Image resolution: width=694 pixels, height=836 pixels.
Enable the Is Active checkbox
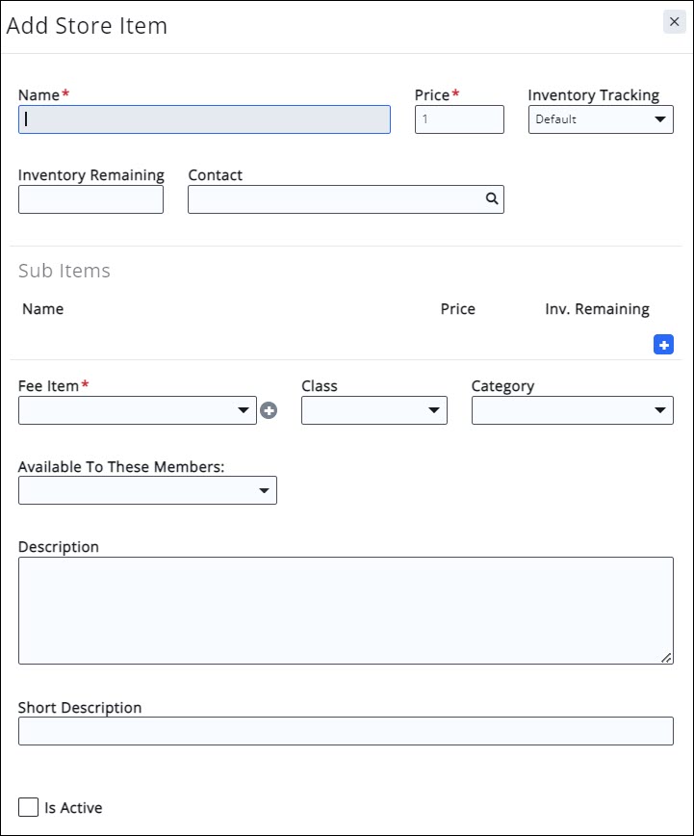click(x=29, y=807)
